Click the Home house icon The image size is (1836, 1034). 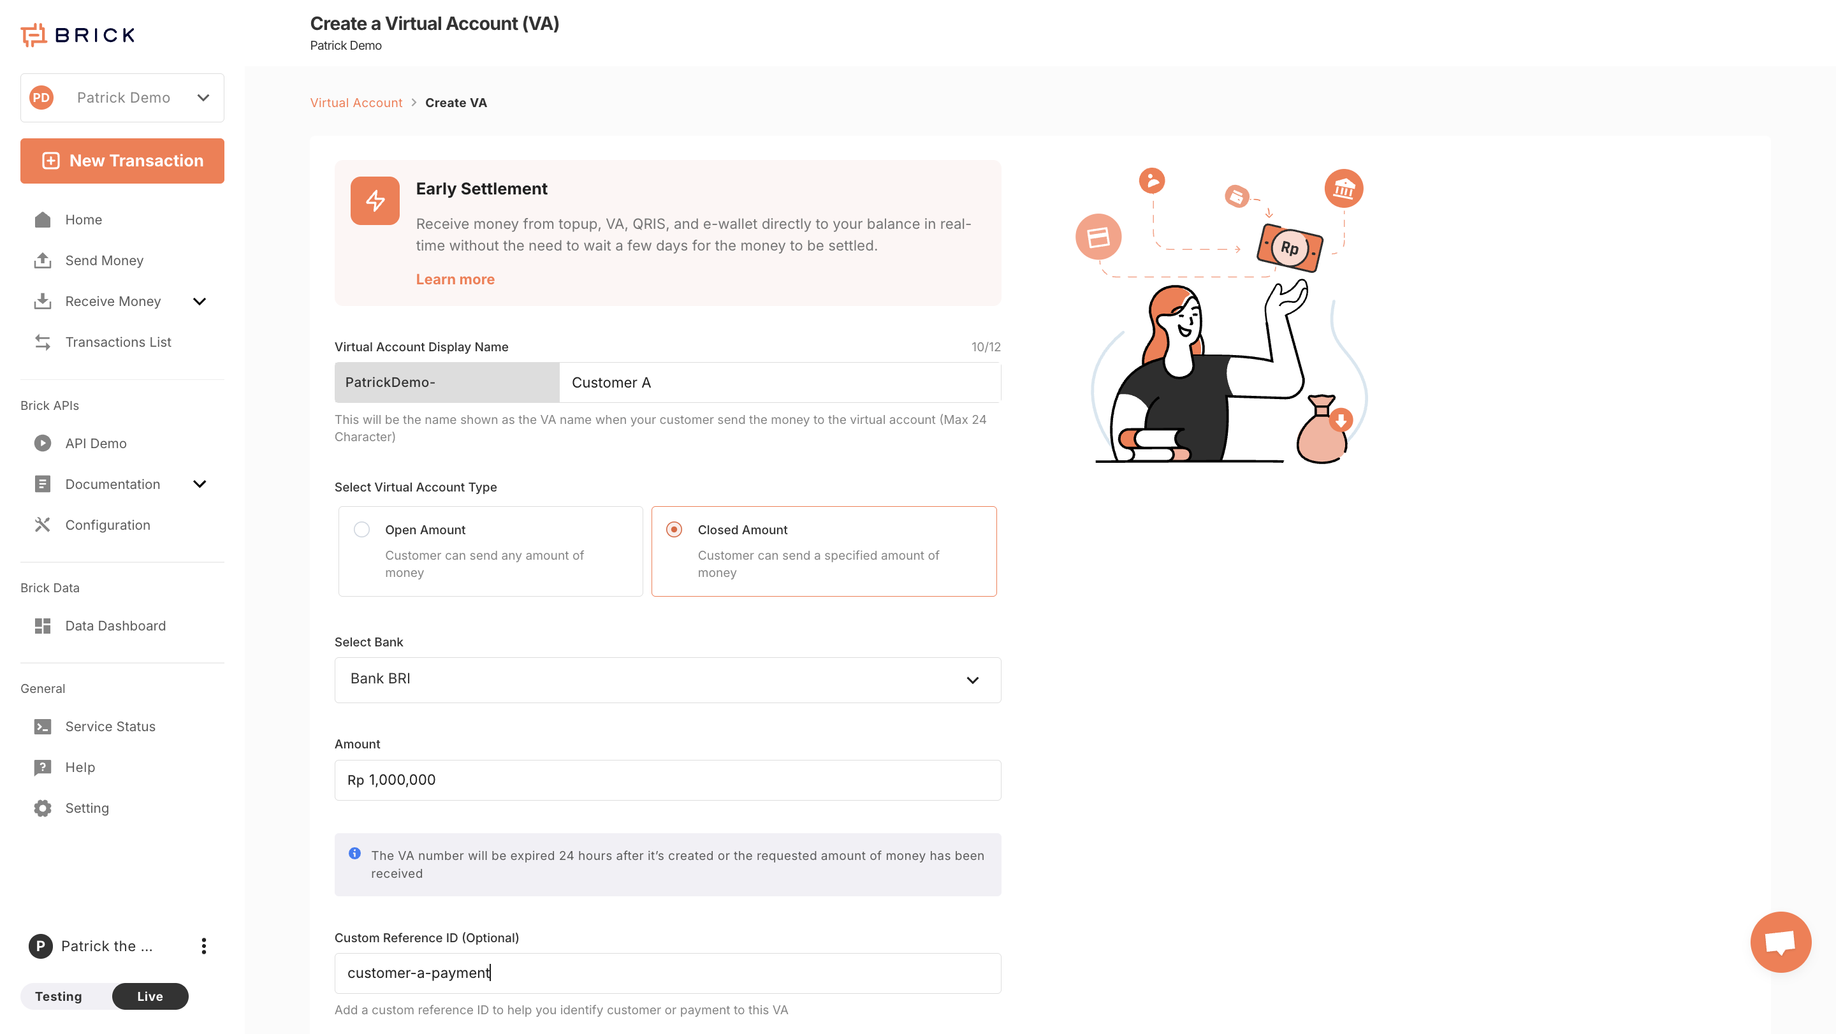43,219
